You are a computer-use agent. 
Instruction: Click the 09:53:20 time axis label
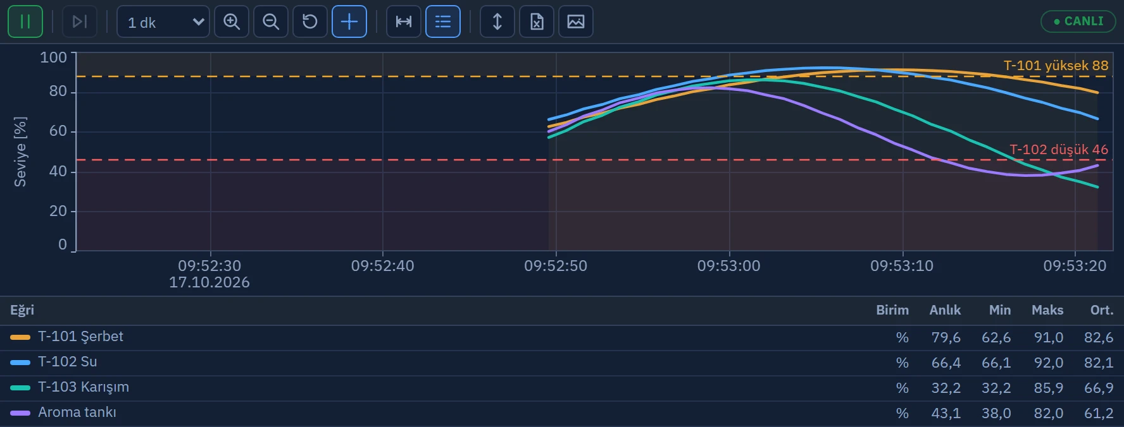coord(1075,266)
